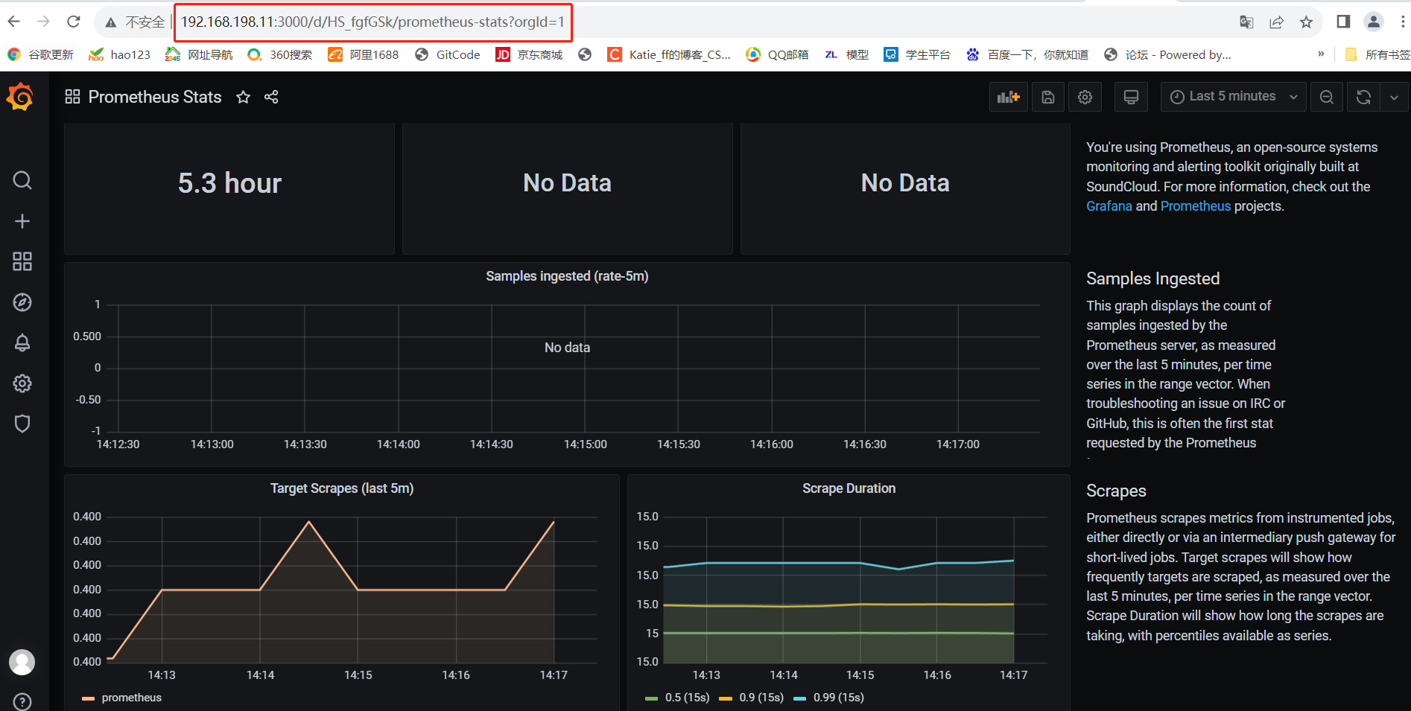Click the Grafana logo home icon

[x=20, y=97]
